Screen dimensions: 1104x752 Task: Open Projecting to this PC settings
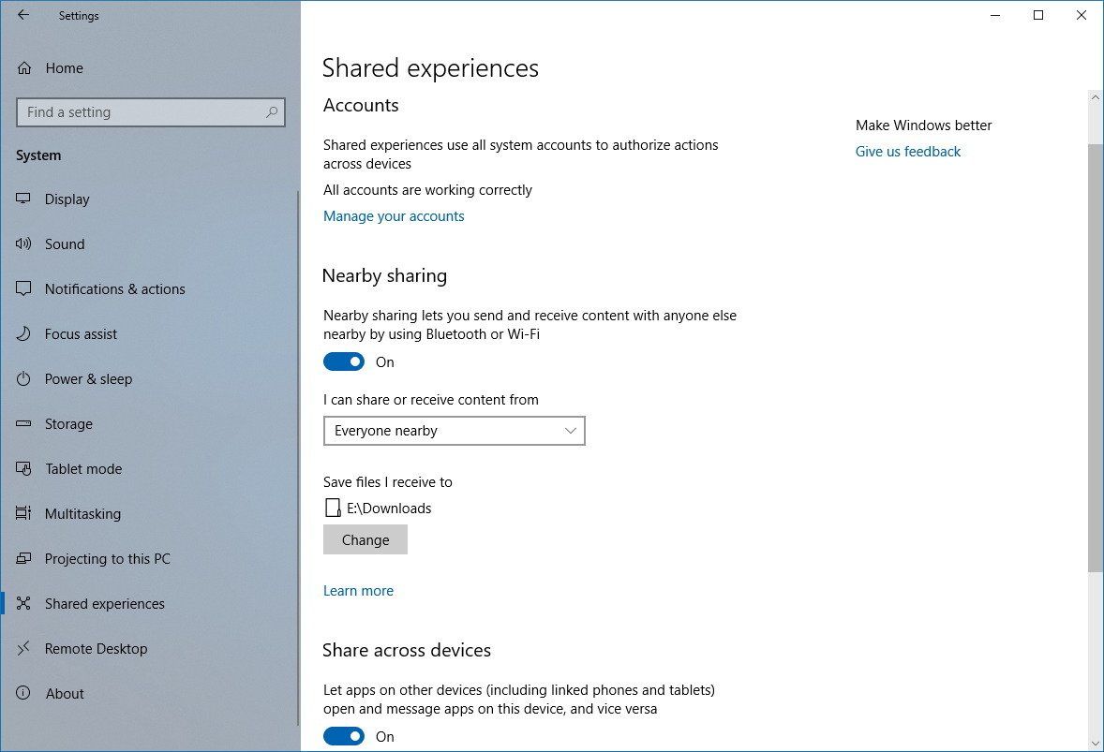[23, 558]
